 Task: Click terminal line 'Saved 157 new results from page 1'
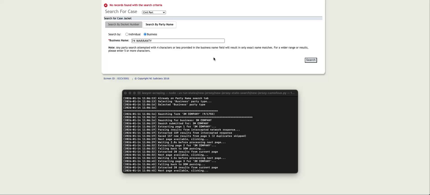point(185,136)
